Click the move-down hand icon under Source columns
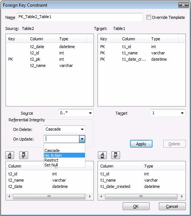 (x=24, y=155)
